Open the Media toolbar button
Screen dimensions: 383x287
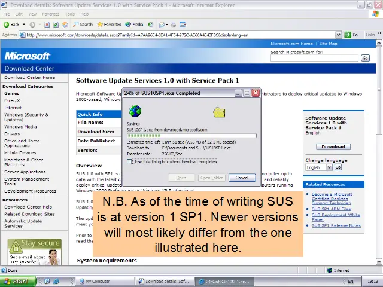[x=134, y=24]
